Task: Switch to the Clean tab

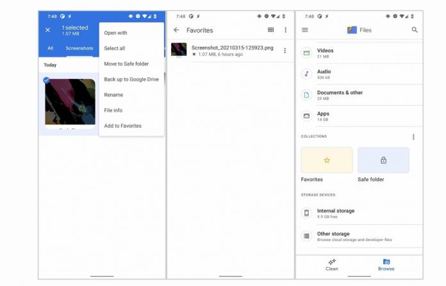Action: coord(332,265)
